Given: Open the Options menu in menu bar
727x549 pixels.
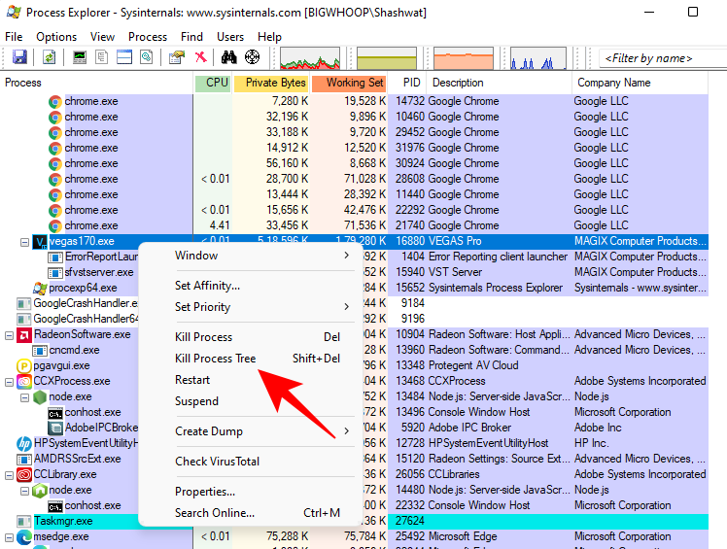Looking at the screenshot, I should point(56,37).
